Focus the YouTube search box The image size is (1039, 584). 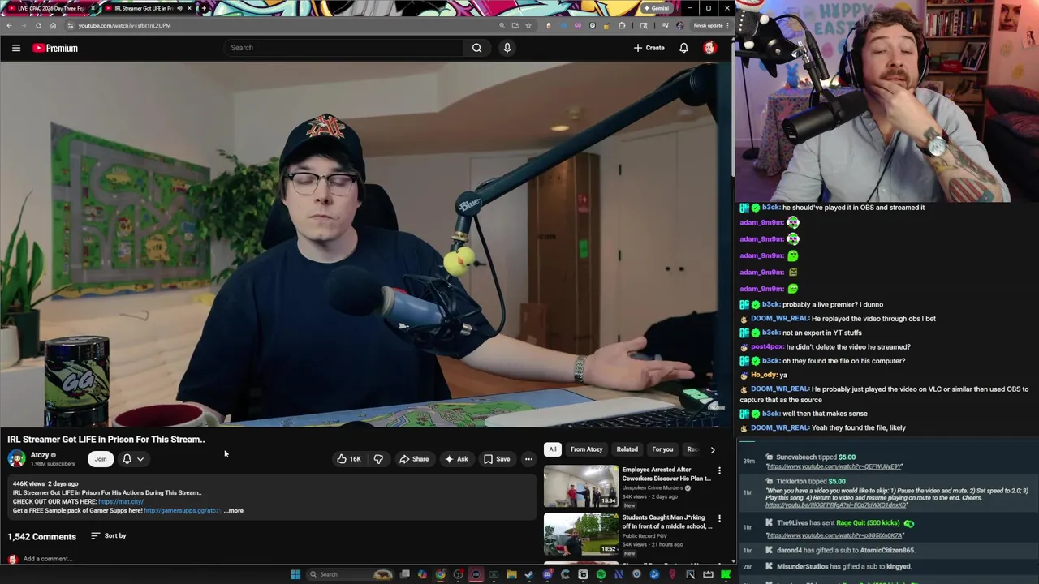[344, 48]
